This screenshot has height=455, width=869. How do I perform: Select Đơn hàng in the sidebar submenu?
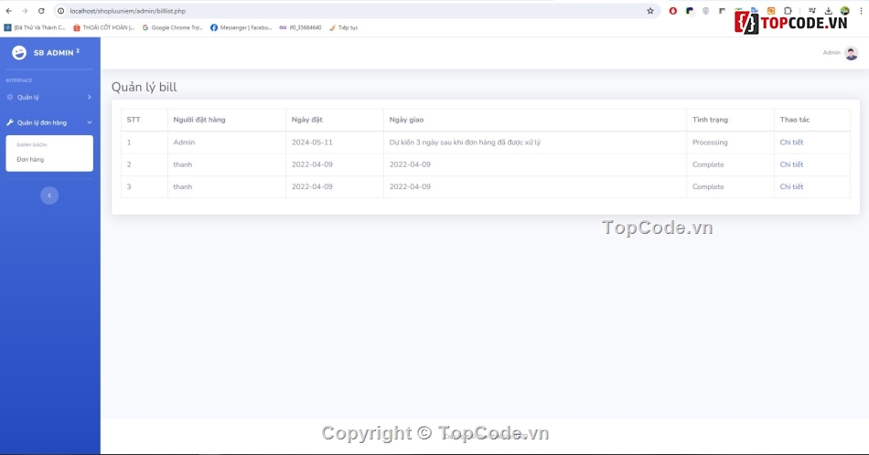(30, 160)
